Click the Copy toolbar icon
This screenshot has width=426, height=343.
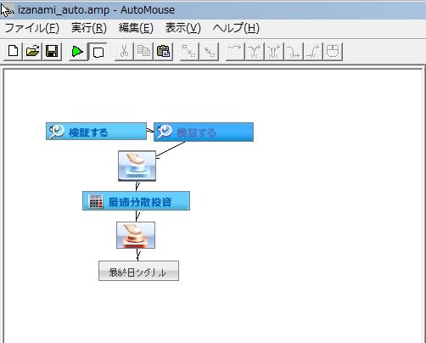click(x=143, y=52)
